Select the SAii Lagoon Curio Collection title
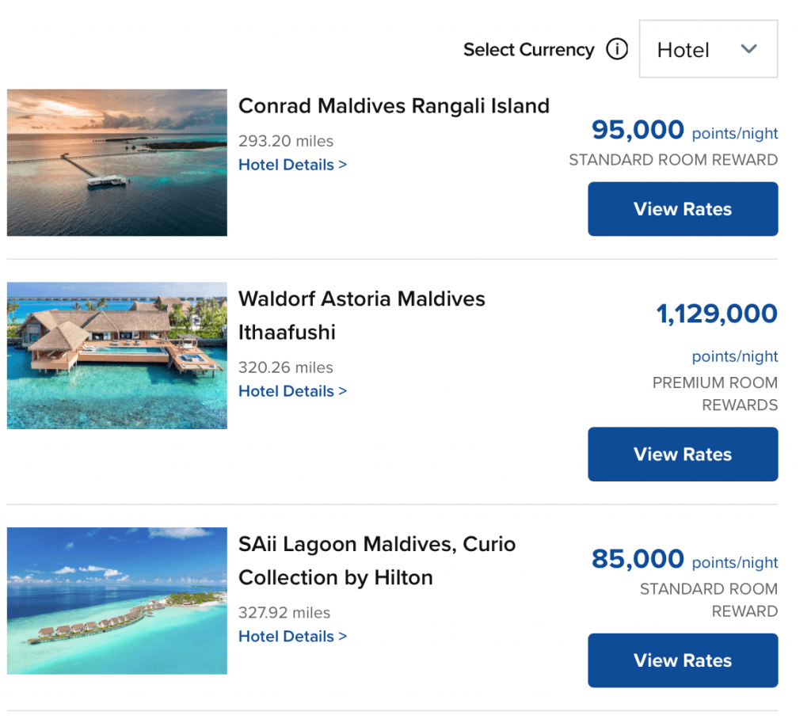 tap(376, 560)
